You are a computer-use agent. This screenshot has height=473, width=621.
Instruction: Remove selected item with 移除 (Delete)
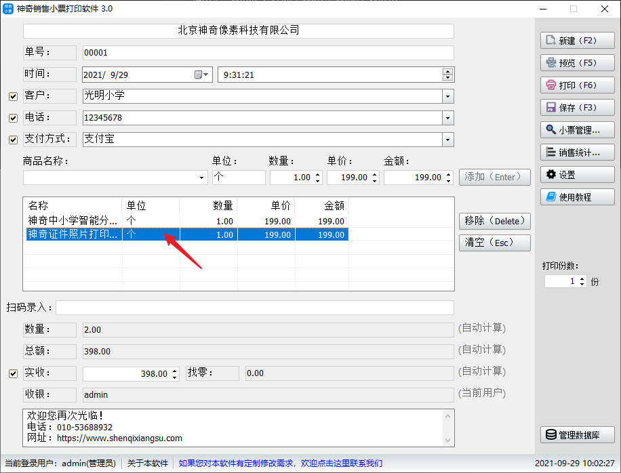tap(495, 221)
